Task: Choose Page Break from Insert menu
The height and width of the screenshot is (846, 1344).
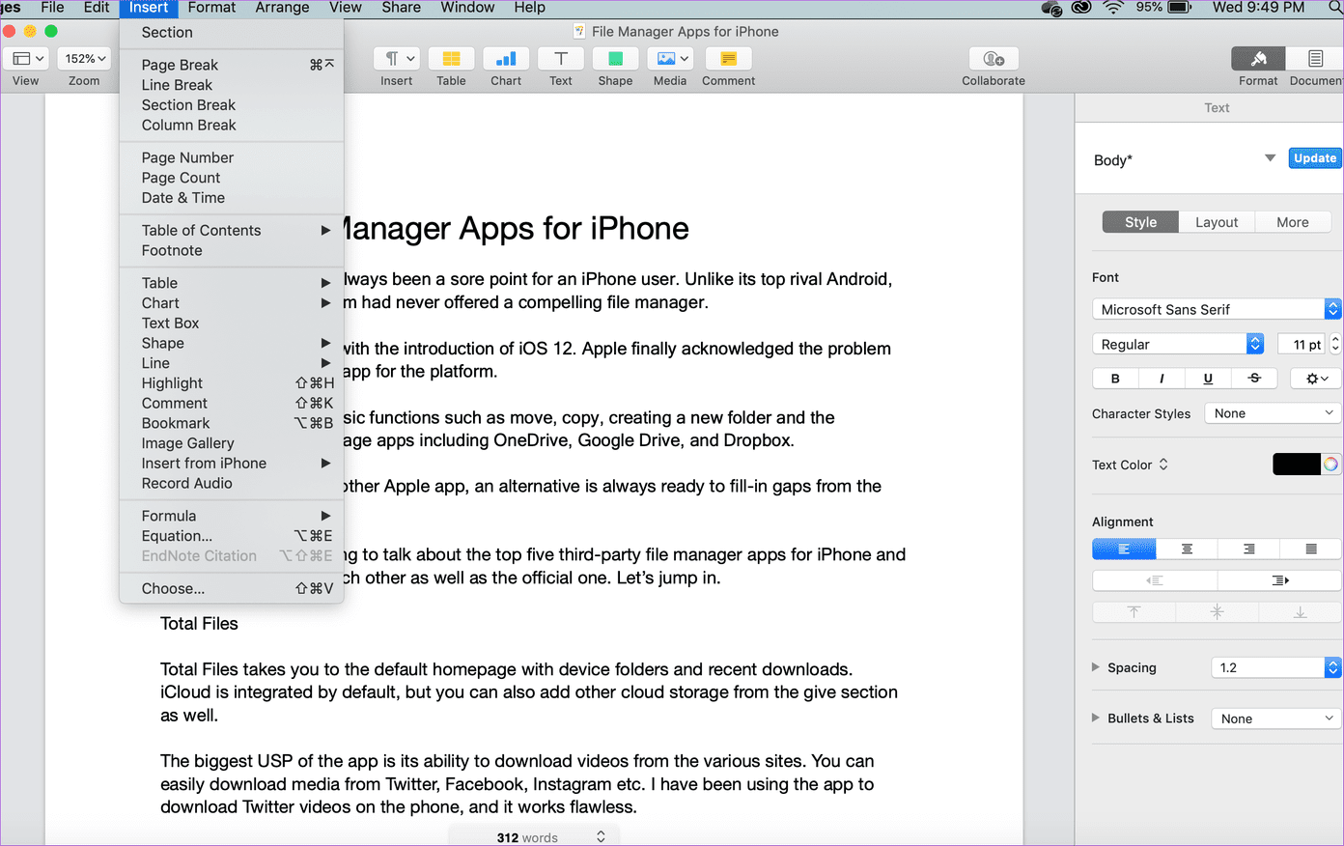Action: click(x=232, y=65)
